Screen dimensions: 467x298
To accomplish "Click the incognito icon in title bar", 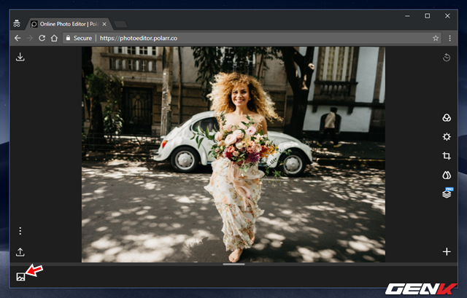I will click(17, 23).
